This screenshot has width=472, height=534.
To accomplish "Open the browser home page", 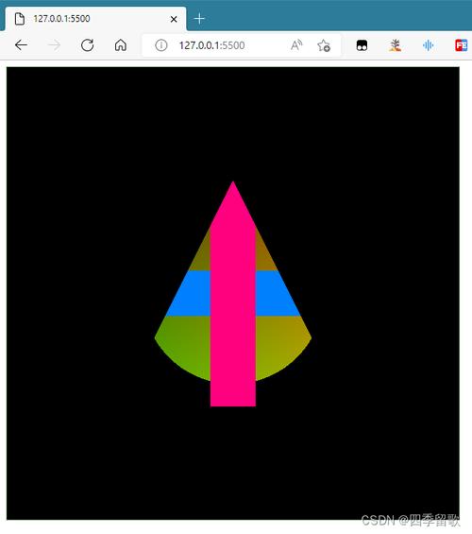I will click(121, 45).
